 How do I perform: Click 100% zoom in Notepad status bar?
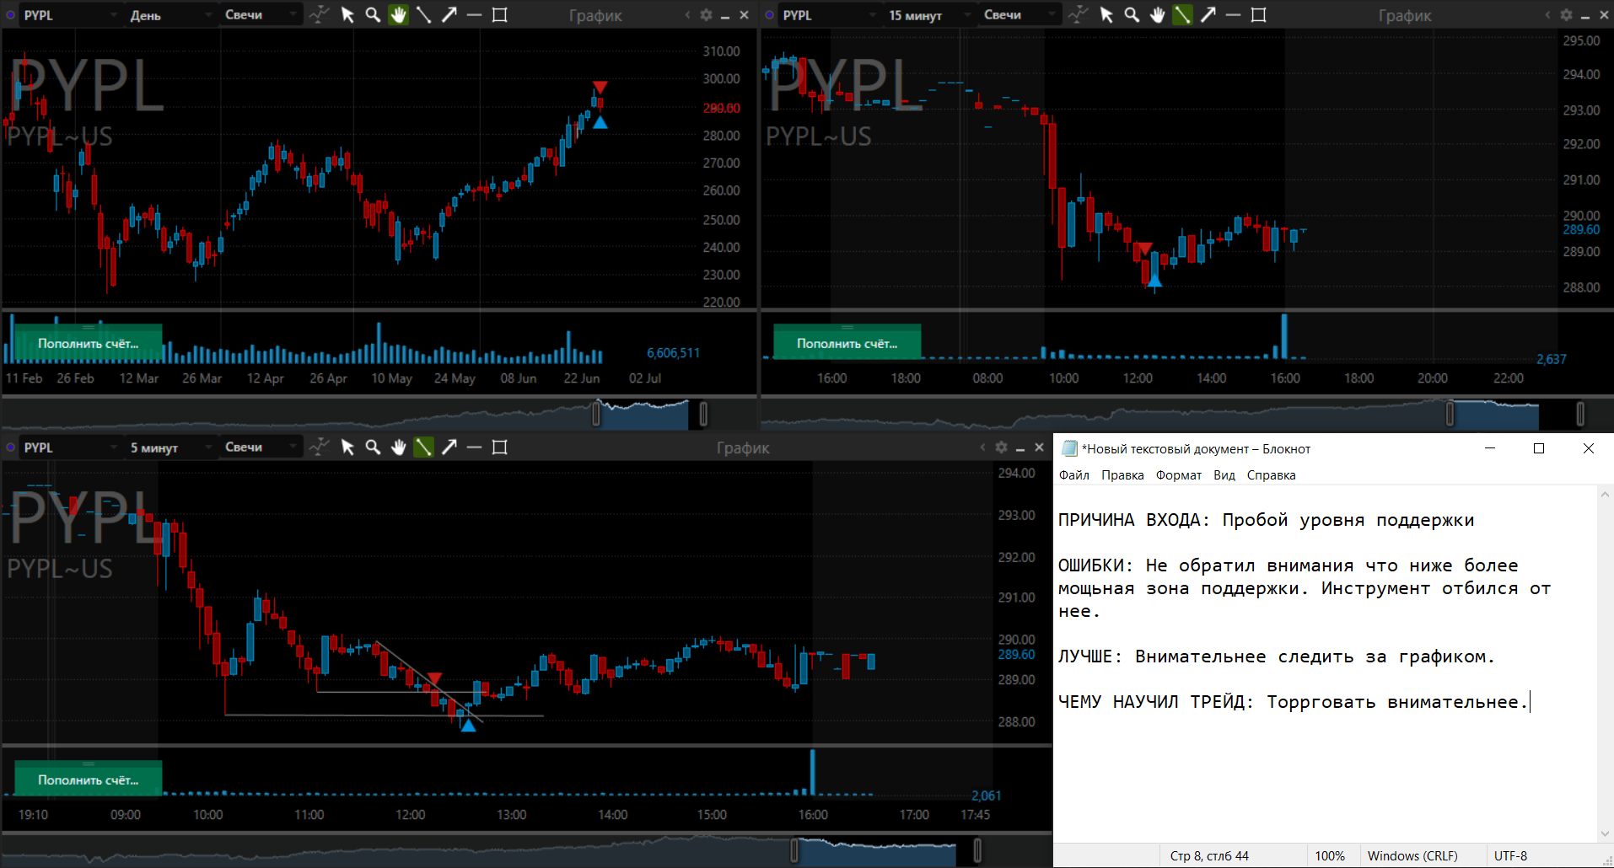(x=1330, y=855)
